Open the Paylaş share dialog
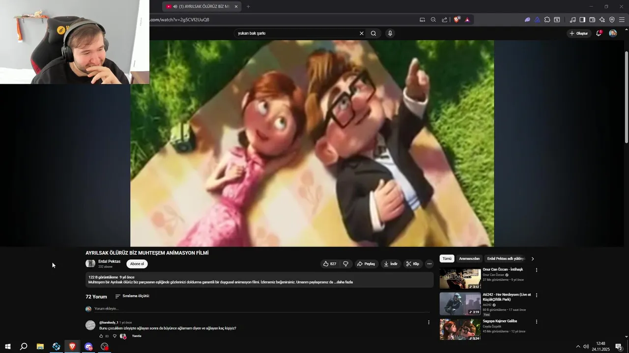 [366, 264]
